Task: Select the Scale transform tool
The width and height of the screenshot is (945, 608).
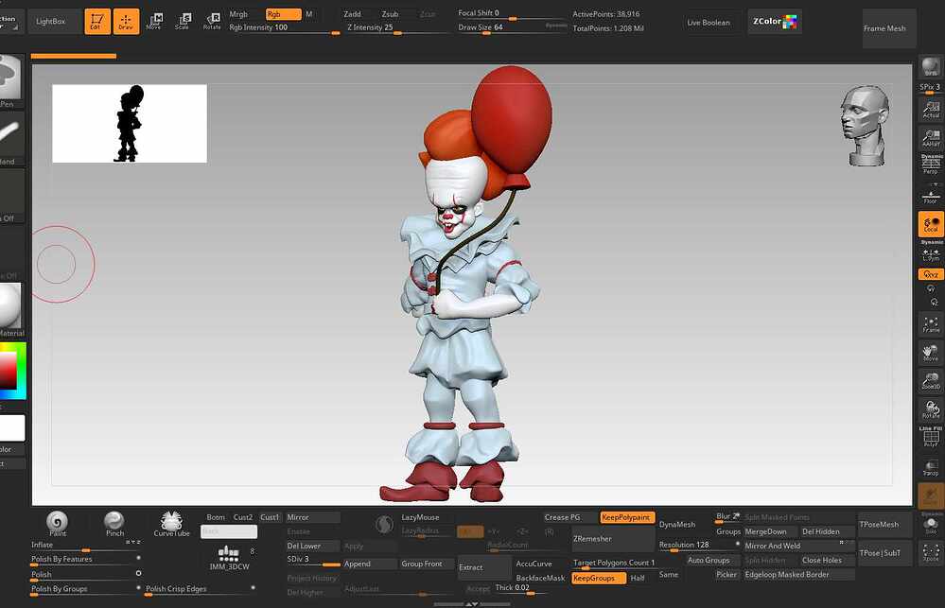Action: (x=183, y=21)
